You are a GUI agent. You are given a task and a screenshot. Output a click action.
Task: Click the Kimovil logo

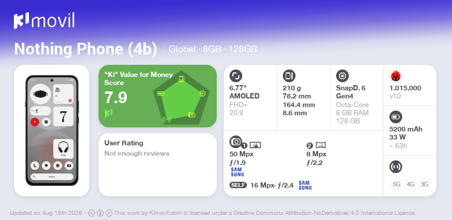point(44,21)
